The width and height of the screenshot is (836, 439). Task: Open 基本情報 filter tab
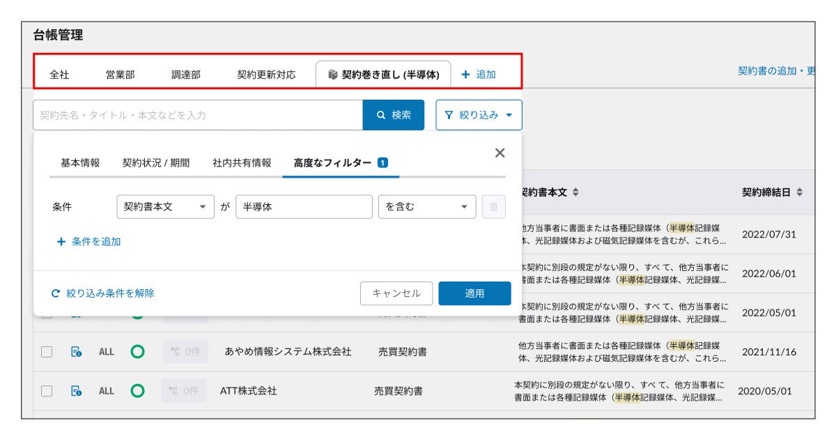click(x=80, y=162)
